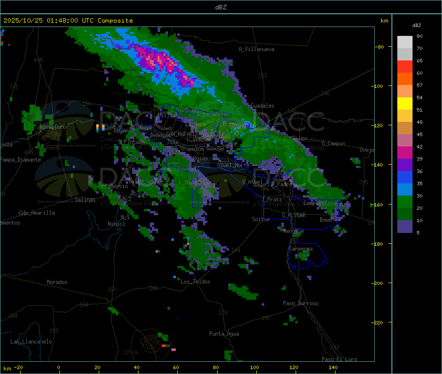Select the red 65 dBZ legend swatch
Image resolution: width=442 pixels, height=374 pixels.
click(x=405, y=66)
